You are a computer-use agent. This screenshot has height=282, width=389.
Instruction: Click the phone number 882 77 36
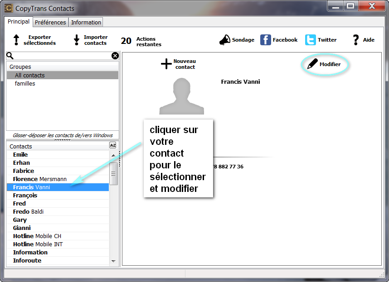229,167
